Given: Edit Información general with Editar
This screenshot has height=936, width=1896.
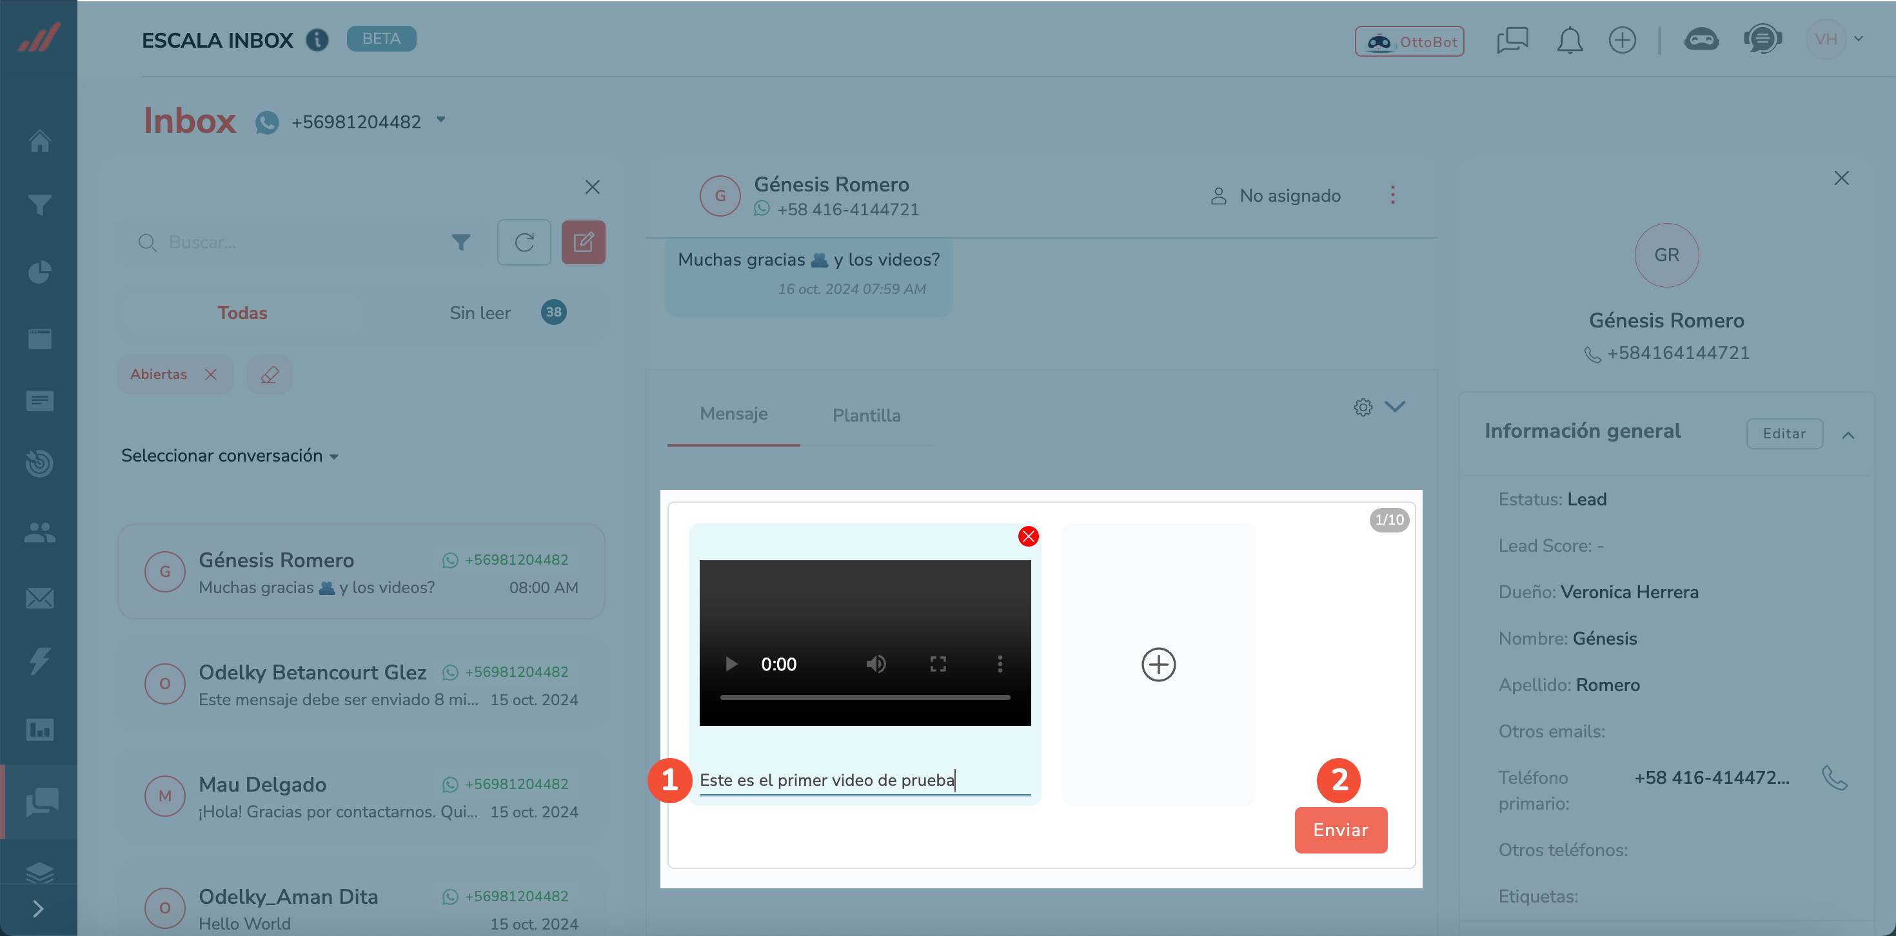Looking at the screenshot, I should click(1784, 433).
